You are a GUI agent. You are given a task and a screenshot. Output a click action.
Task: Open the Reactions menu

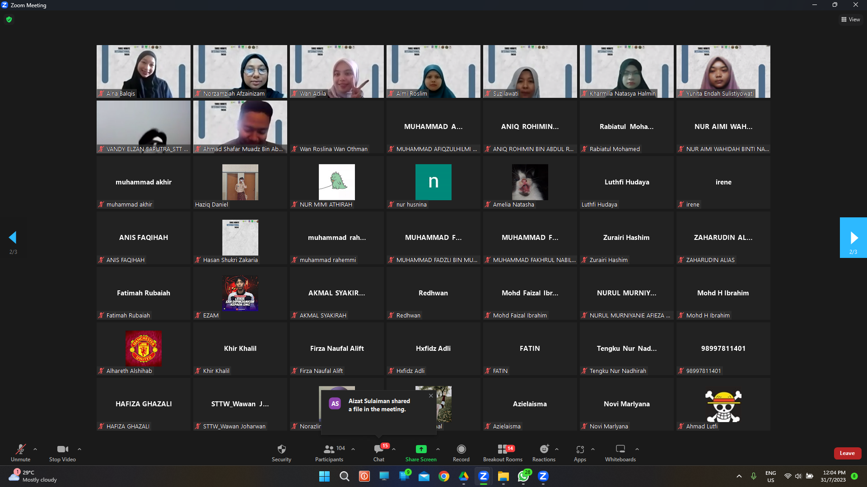pyautogui.click(x=544, y=452)
